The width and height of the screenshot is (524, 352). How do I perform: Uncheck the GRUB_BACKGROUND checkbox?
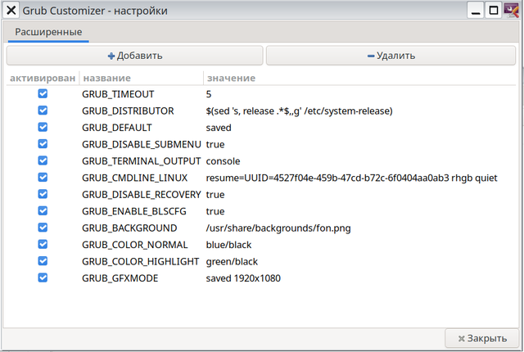point(43,228)
